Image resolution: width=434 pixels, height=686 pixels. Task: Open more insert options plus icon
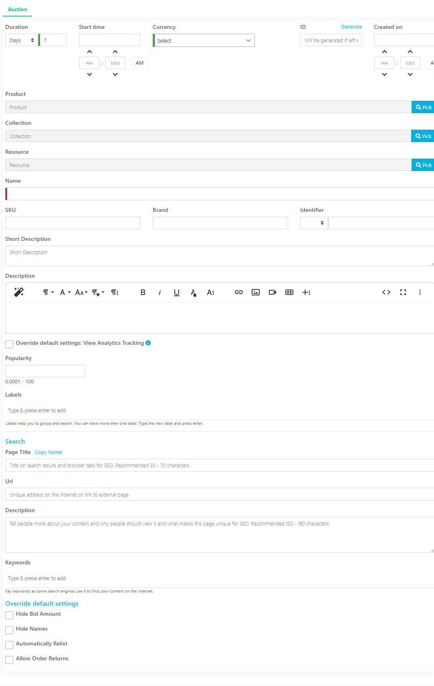(x=306, y=292)
